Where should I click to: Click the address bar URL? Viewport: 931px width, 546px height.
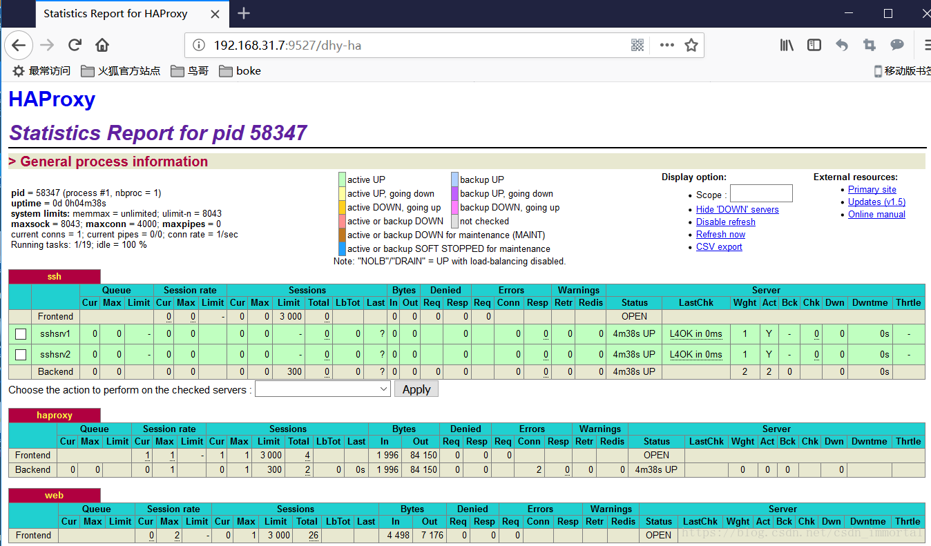point(287,46)
